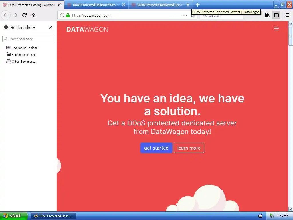The width and height of the screenshot is (293, 220).
Task: Open the browser home page
Action: tap(33, 15)
